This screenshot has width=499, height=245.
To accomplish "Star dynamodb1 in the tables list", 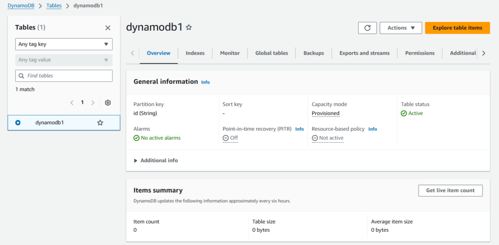I will pyautogui.click(x=100, y=123).
